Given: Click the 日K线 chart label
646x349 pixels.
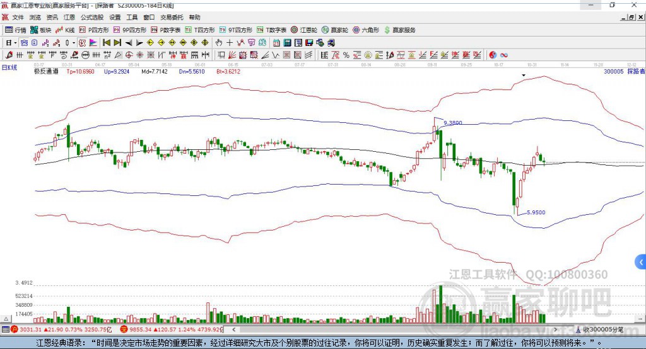Looking at the screenshot, I should tap(9, 67).
